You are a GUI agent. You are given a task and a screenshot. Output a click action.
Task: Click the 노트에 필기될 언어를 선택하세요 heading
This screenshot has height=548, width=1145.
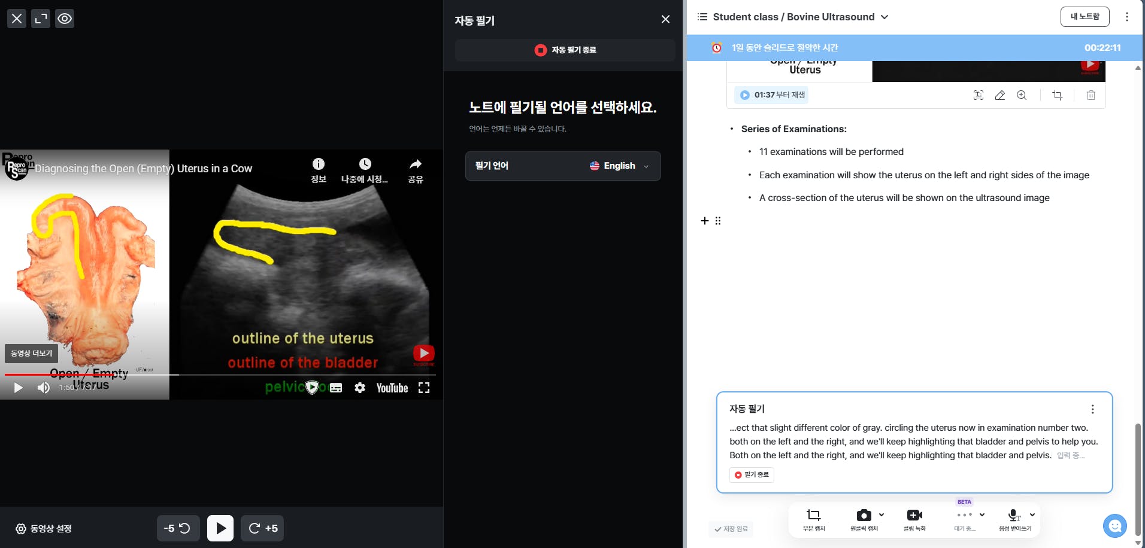563,108
